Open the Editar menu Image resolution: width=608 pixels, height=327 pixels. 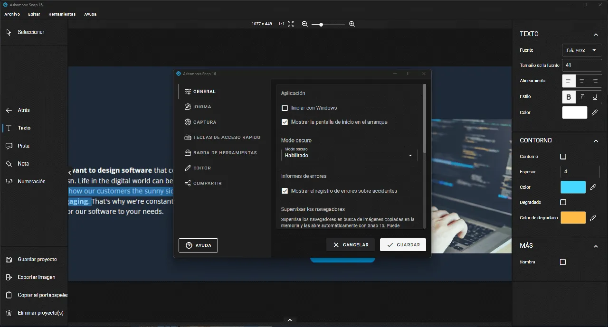(34, 14)
